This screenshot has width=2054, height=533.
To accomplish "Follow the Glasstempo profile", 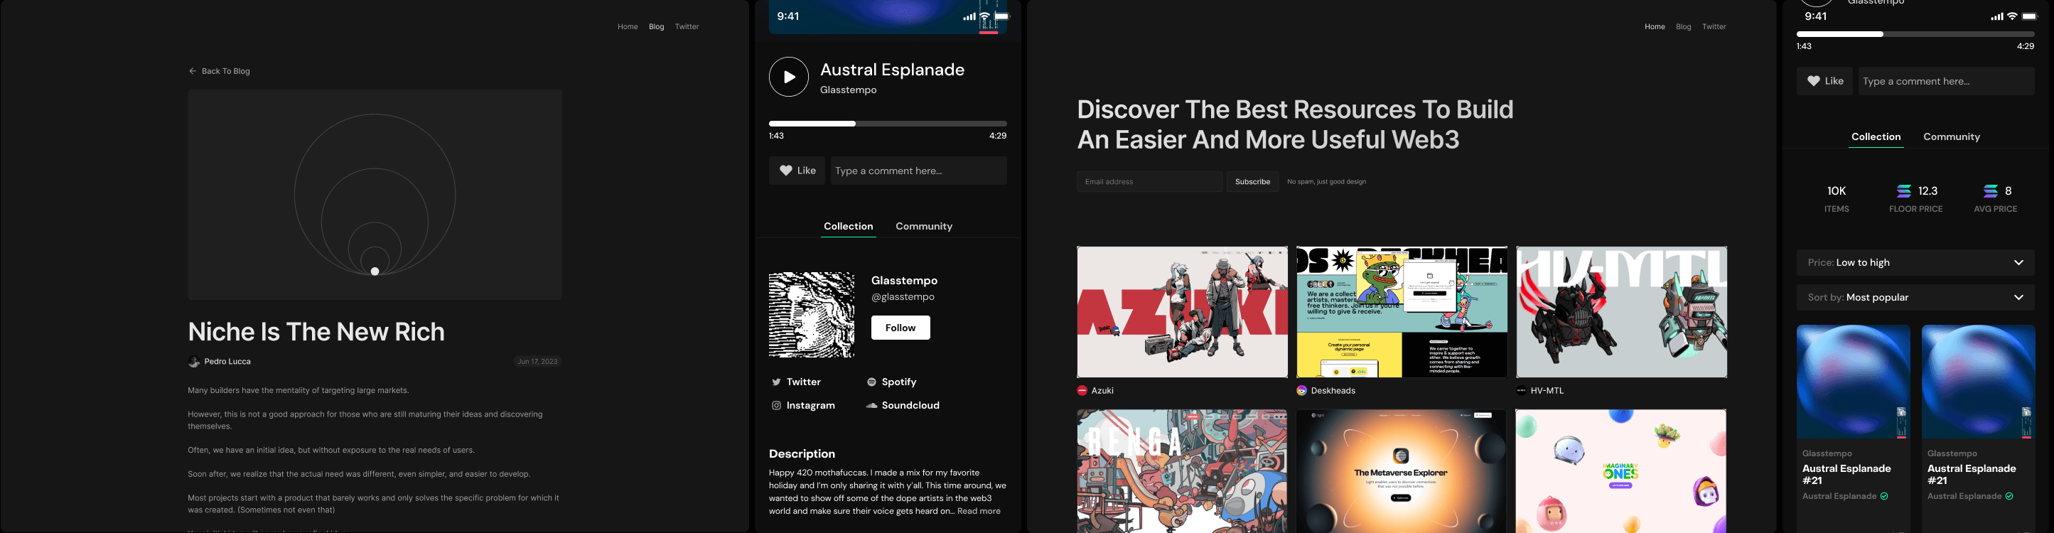I will [x=899, y=328].
